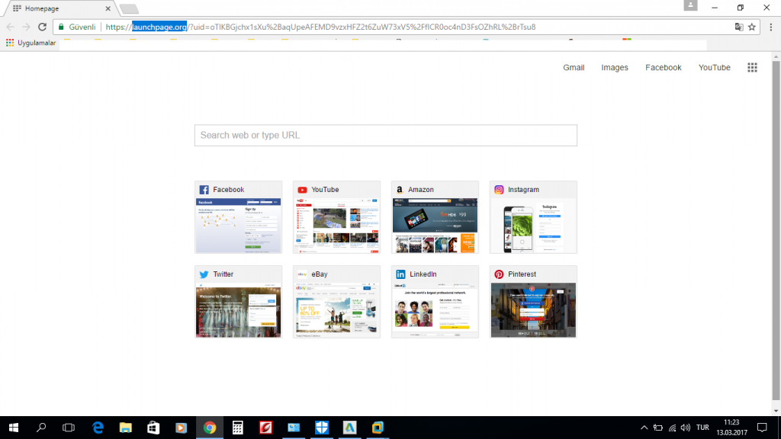Switch the TUR input language
This screenshot has width=781, height=439.
[x=702, y=428]
